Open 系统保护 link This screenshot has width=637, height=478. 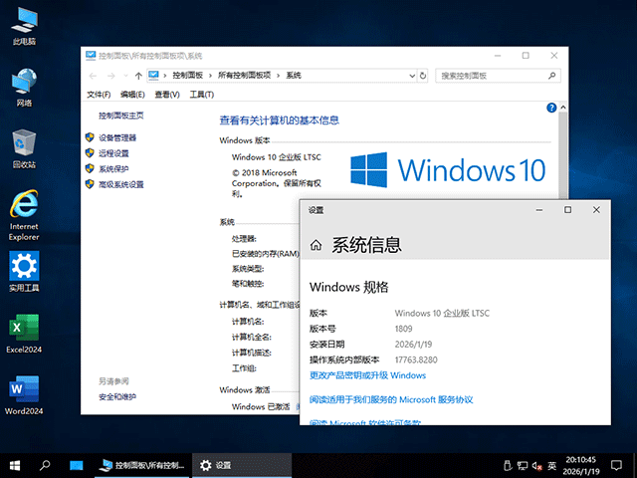click(x=113, y=168)
